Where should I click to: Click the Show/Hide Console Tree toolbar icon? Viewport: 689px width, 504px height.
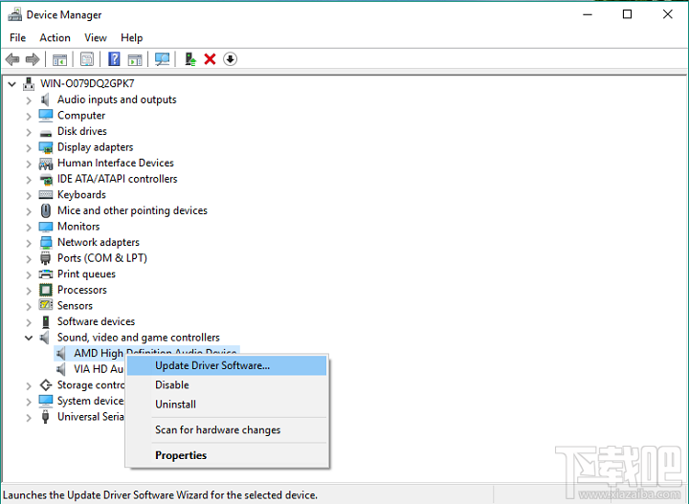pyautogui.click(x=59, y=59)
